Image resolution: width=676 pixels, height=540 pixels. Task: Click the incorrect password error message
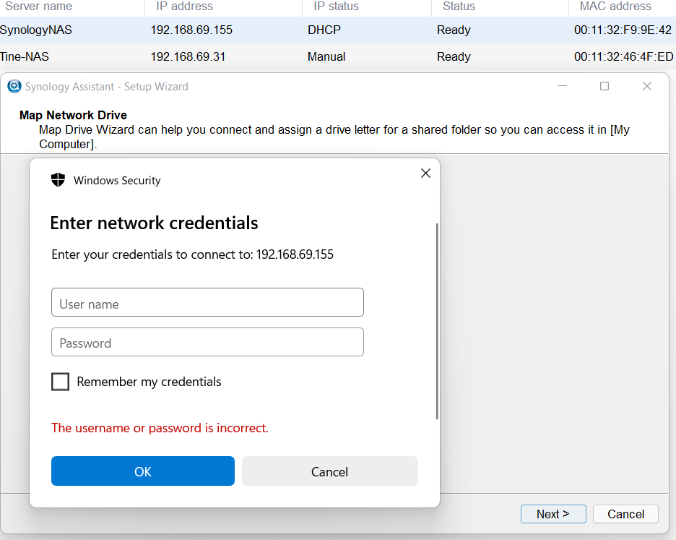tap(160, 428)
